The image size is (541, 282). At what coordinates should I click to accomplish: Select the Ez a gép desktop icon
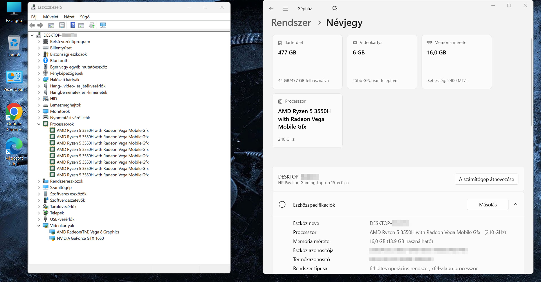pyautogui.click(x=14, y=12)
